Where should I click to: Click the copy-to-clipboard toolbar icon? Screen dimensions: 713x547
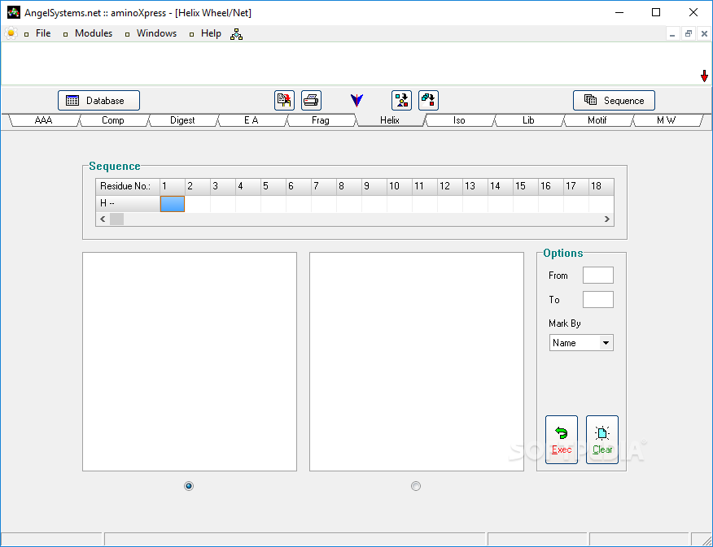(x=284, y=100)
